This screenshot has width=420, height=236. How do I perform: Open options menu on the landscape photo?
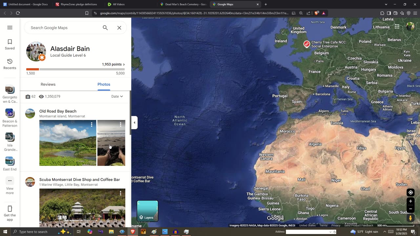click(x=92, y=125)
